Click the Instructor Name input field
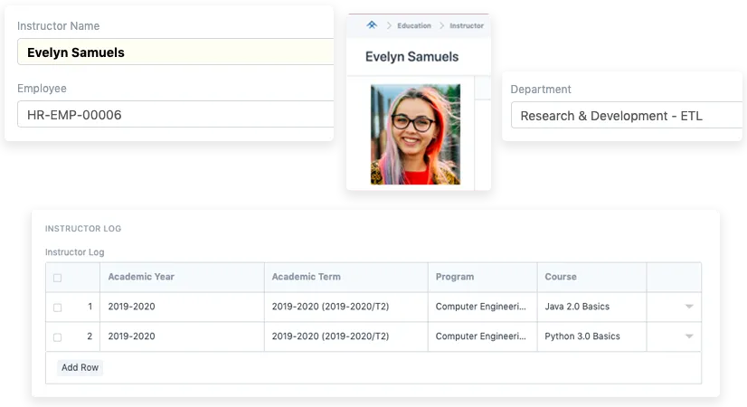Screen dimensions: 747x407 pos(175,52)
